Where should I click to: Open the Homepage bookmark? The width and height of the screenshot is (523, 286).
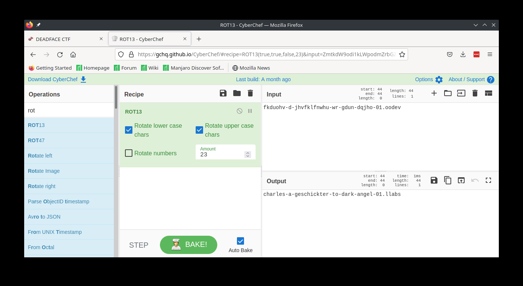tap(93, 68)
